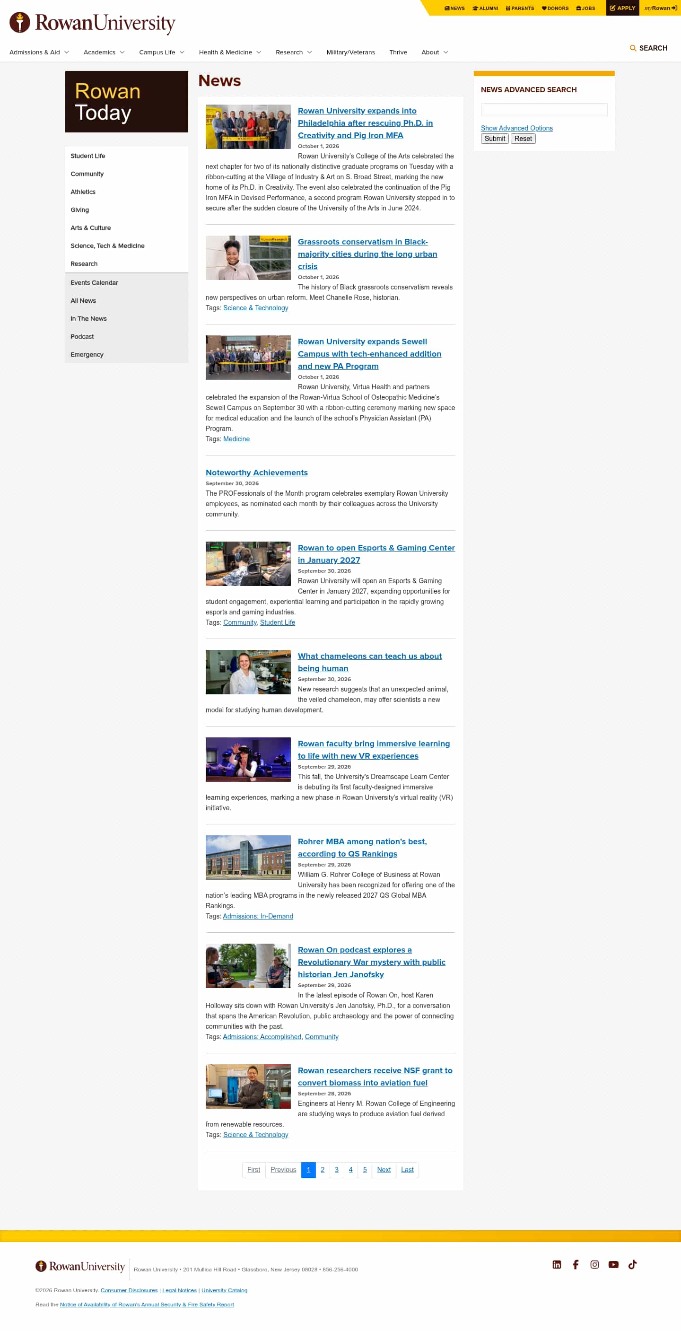Select Arts & Culture in sidebar
Viewport: 681px width, 1331px height.
[x=90, y=228]
